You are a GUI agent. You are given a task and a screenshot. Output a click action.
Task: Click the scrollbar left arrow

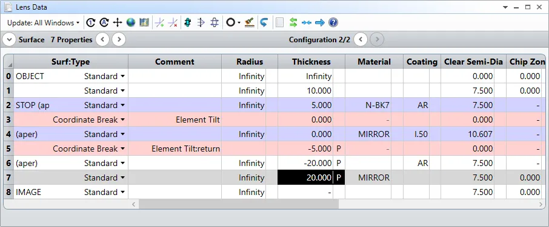coord(133,204)
